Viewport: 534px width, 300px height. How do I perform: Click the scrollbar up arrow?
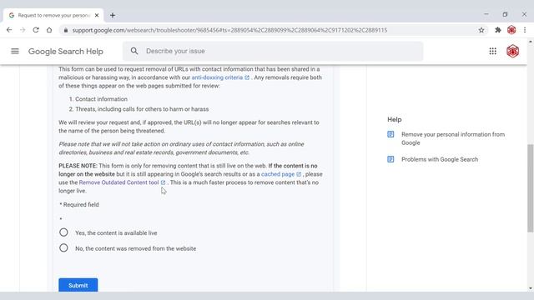pyautogui.click(x=531, y=42)
